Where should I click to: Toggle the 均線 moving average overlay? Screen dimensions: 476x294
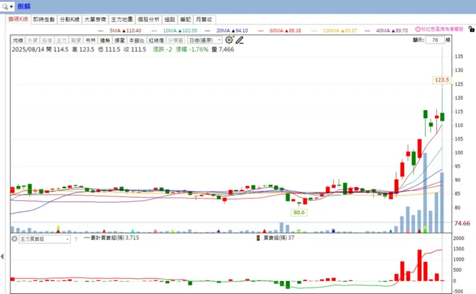[18, 40]
